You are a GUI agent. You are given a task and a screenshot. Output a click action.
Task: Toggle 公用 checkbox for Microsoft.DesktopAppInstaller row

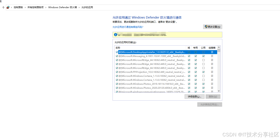point(204,52)
